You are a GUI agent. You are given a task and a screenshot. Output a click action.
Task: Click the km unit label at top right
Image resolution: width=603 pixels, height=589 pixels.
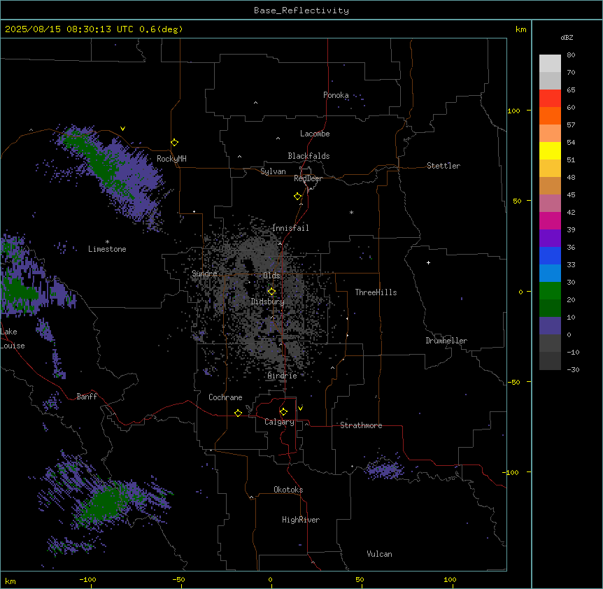[x=520, y=29]
